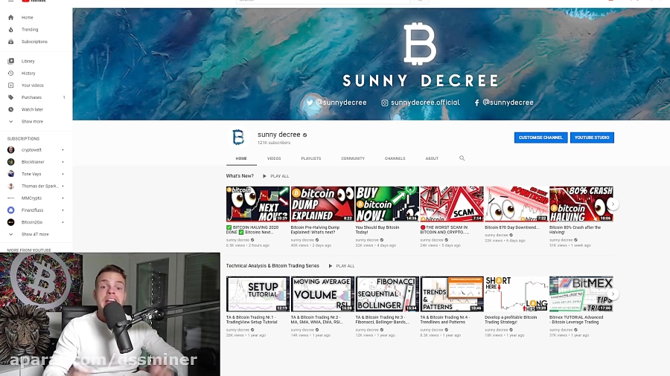The height and width of the screenshot is (376, 670).
Task: Open the Facebook @sunnydecree banner link
Action: click(504, 103)
